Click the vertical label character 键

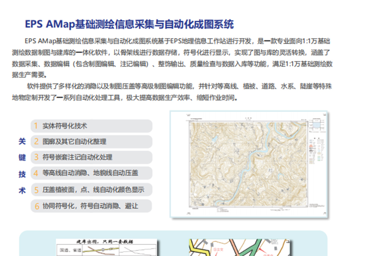pos(22,158)
